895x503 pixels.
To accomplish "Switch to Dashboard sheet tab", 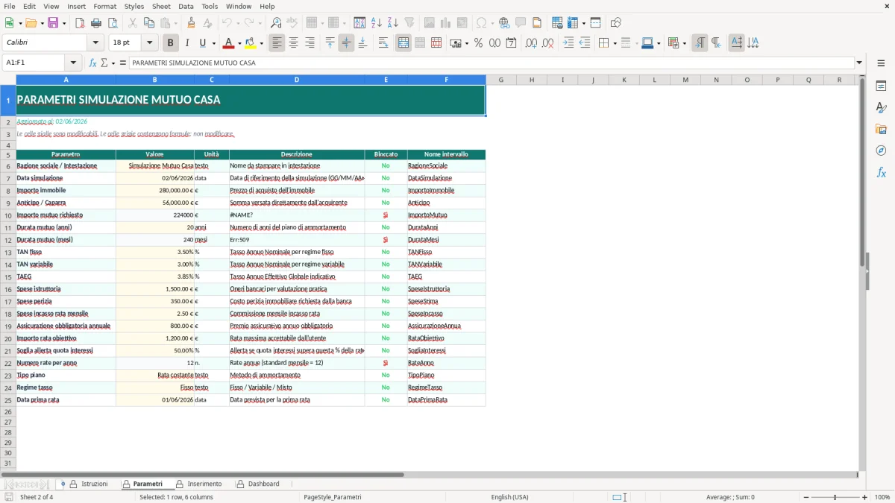I will 263,484.
